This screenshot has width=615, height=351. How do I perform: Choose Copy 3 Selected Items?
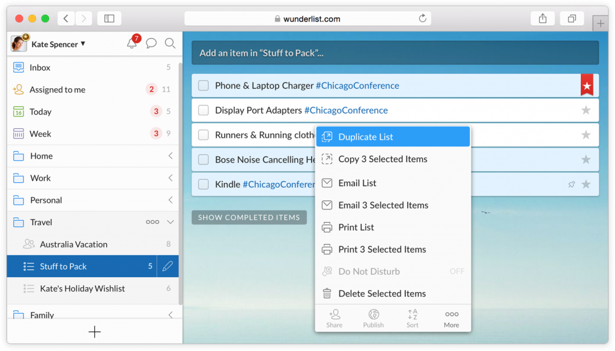coord(393,159)
